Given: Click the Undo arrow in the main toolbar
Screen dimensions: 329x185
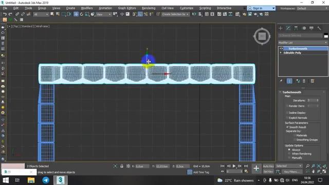Looking at the screenshot, I should tap(5, 14).
